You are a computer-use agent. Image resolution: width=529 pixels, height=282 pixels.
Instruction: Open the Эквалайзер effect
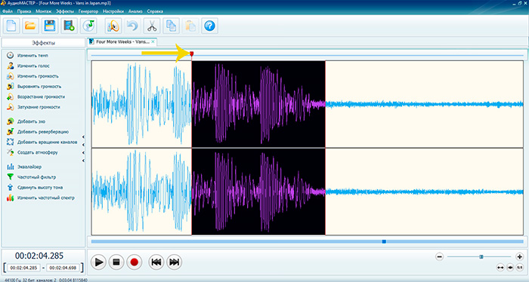24,167
